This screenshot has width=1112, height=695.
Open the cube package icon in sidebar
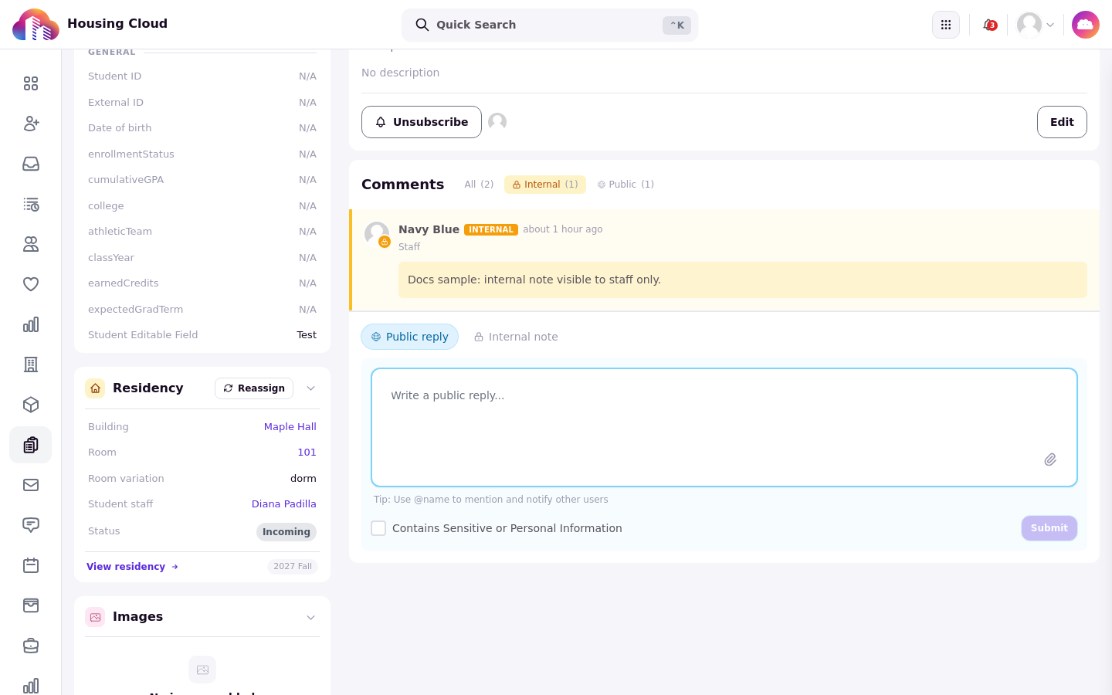coord(31,405)
